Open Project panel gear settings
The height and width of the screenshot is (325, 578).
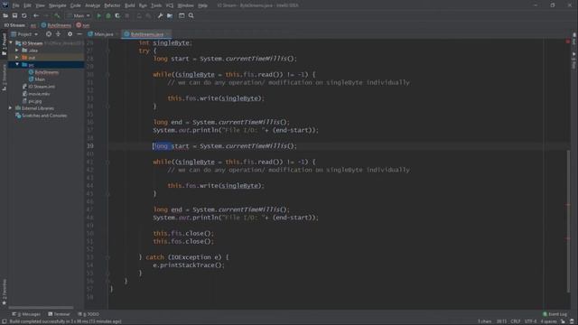coord(70,34)
